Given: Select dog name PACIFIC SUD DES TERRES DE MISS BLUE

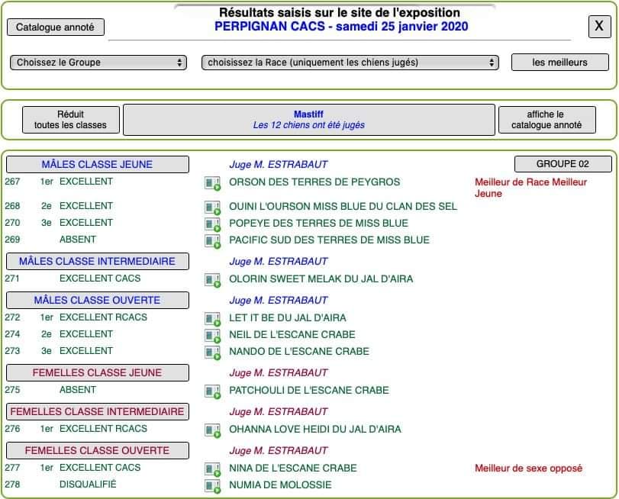Looking at the screenshot, I should click(329, 240).
